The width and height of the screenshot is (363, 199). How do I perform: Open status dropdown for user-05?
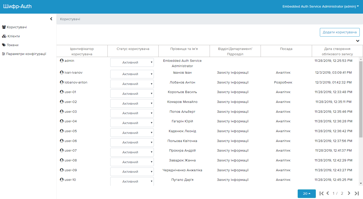132,133
